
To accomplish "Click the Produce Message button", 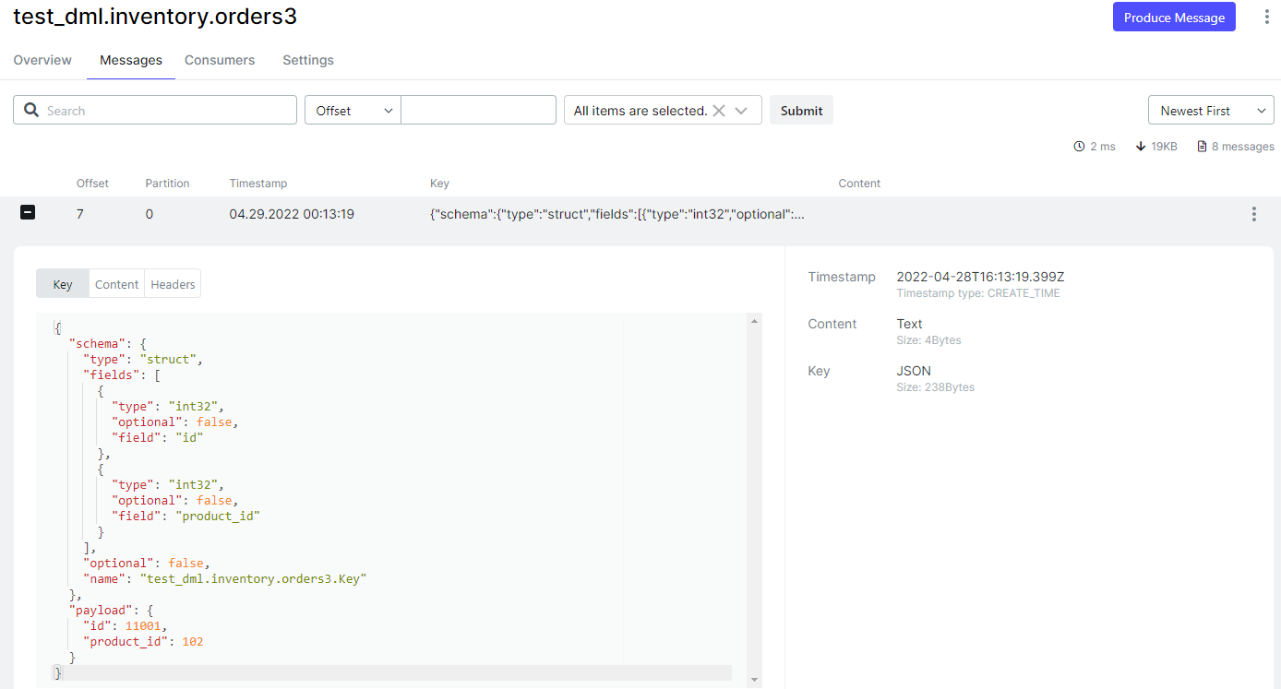I will 1174,18.
